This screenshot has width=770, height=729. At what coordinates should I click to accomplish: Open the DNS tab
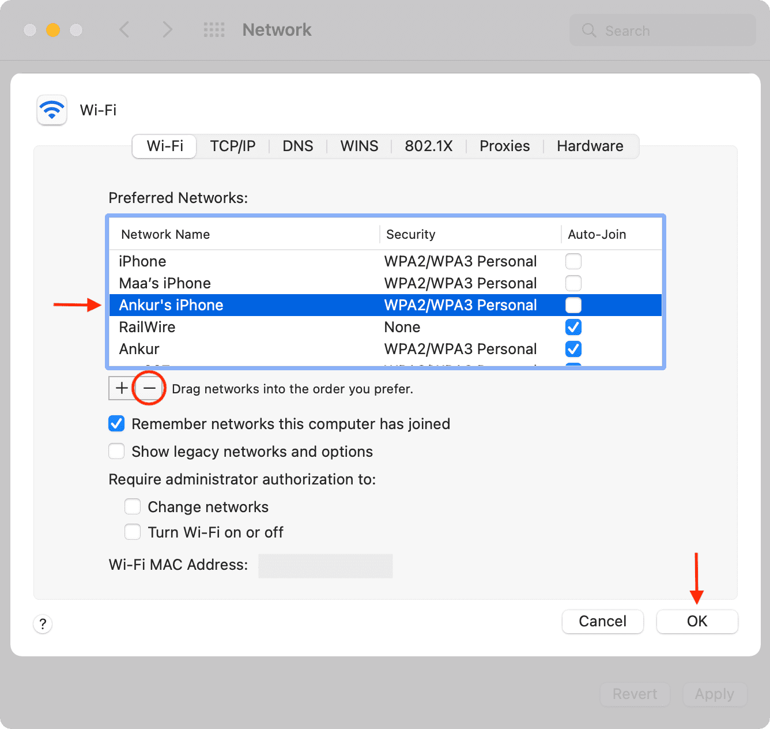[298, 146]
